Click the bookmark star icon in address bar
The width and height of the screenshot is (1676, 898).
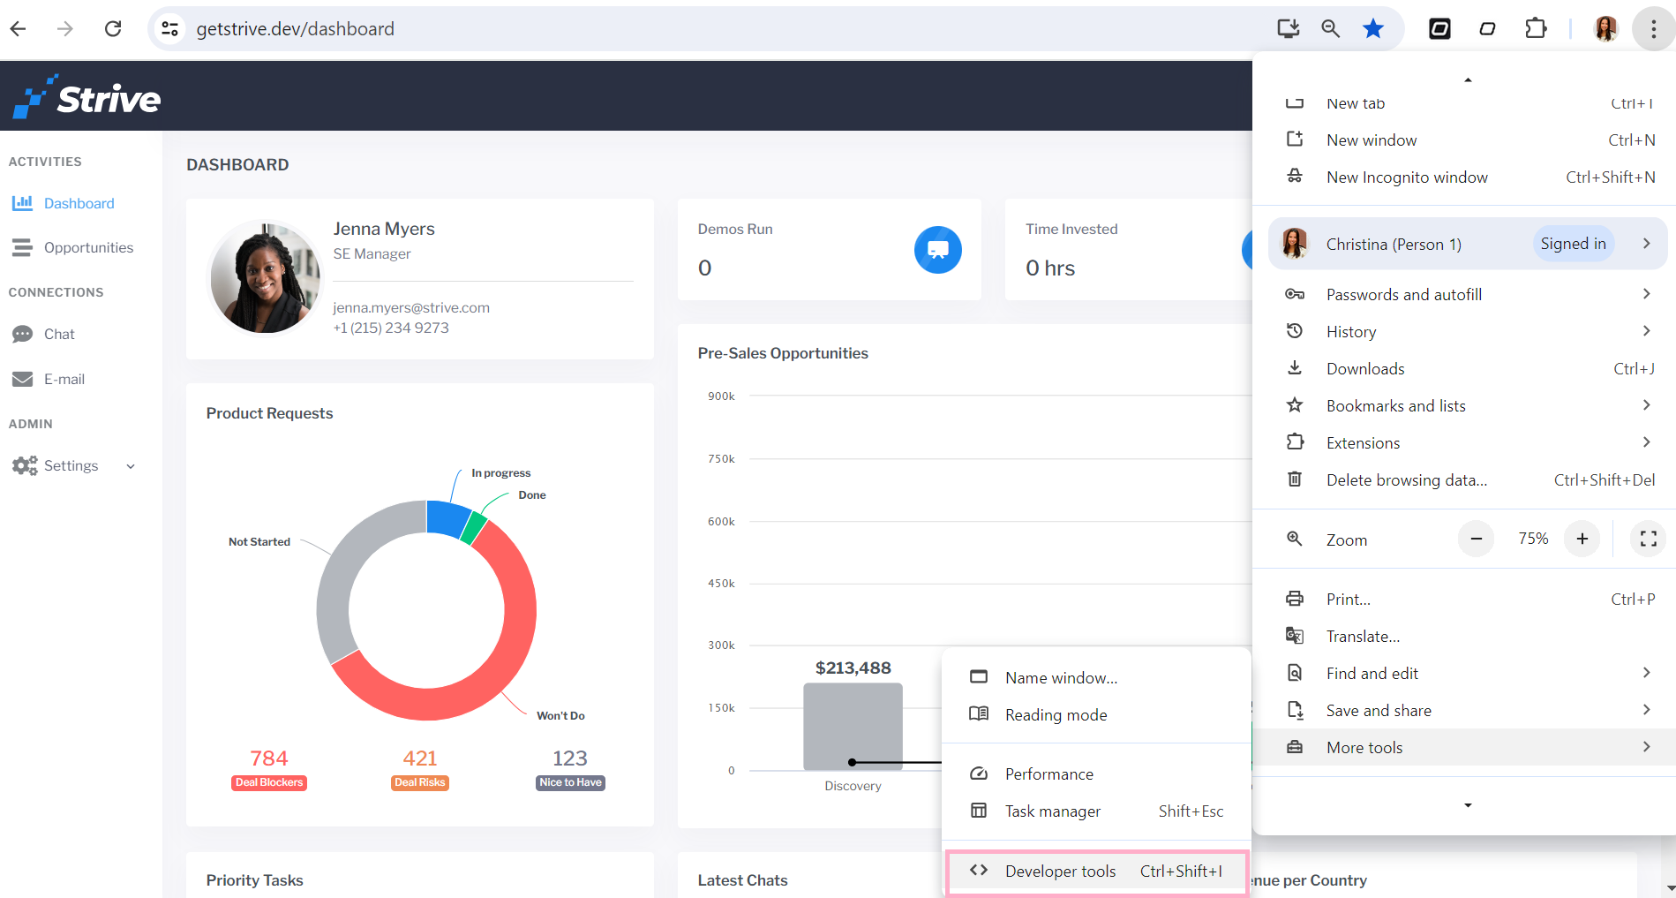pos(1372,29)
